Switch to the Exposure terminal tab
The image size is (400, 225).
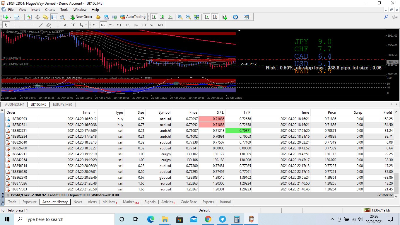[30, 202]
